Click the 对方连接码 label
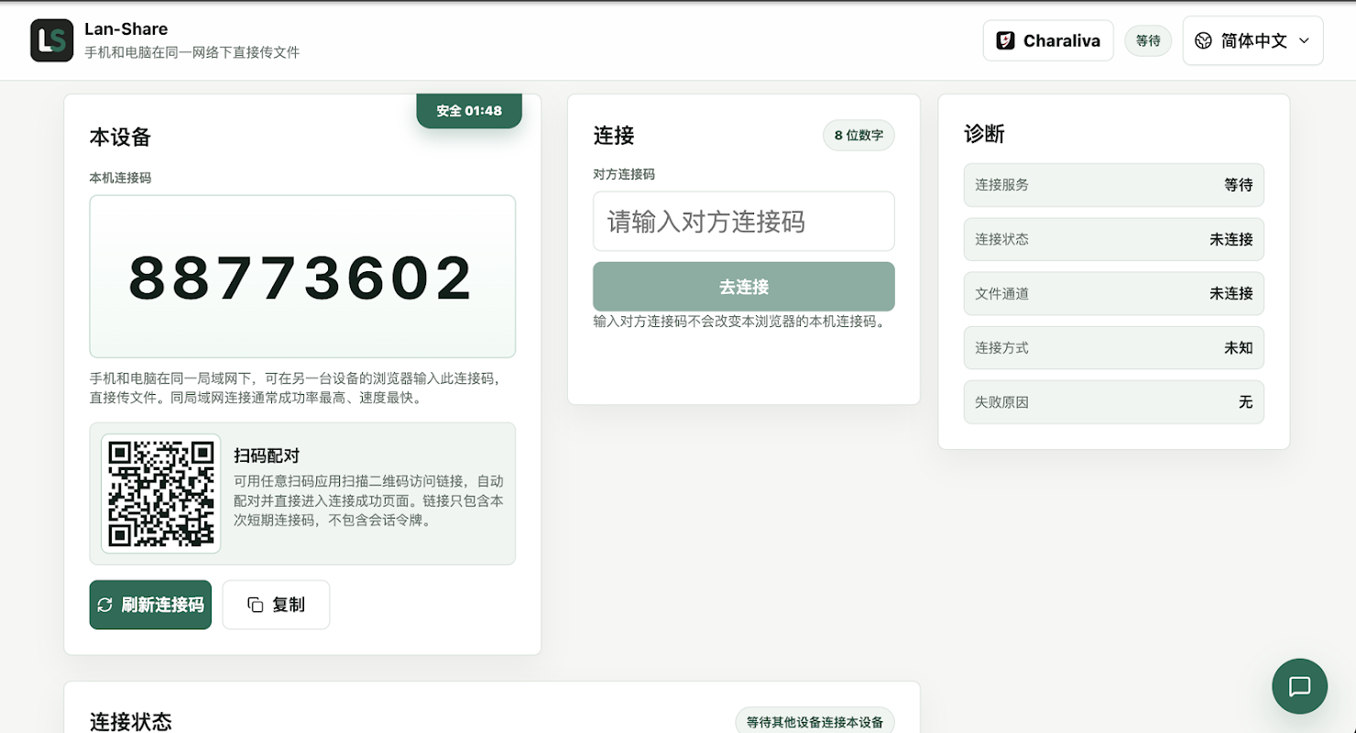Screen dimensions: 1356x733 click(x=624, y=174)
